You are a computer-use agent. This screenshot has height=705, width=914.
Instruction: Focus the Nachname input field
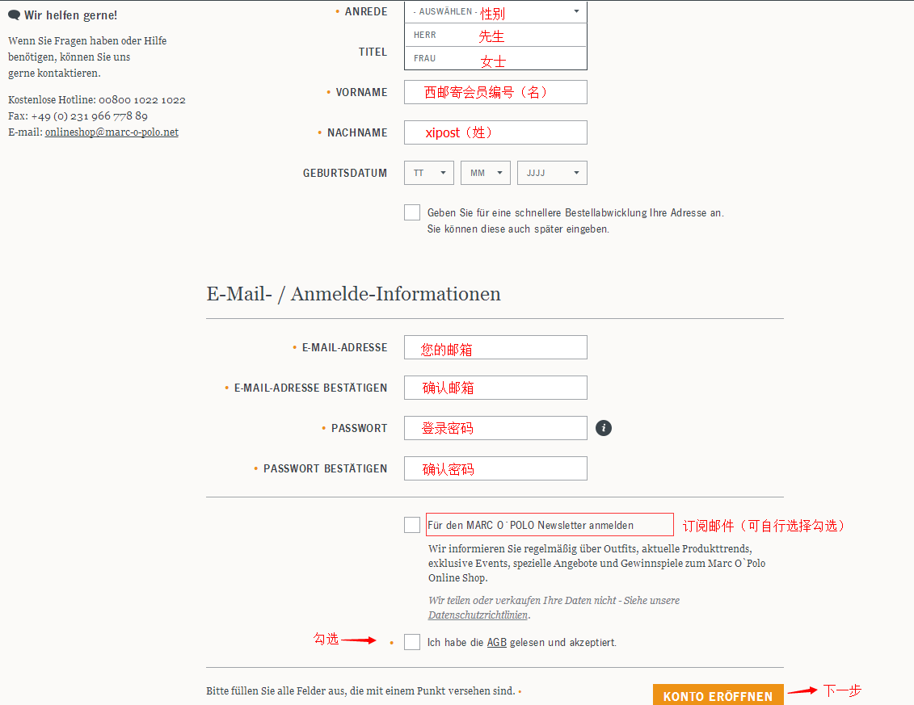(495, 132)
